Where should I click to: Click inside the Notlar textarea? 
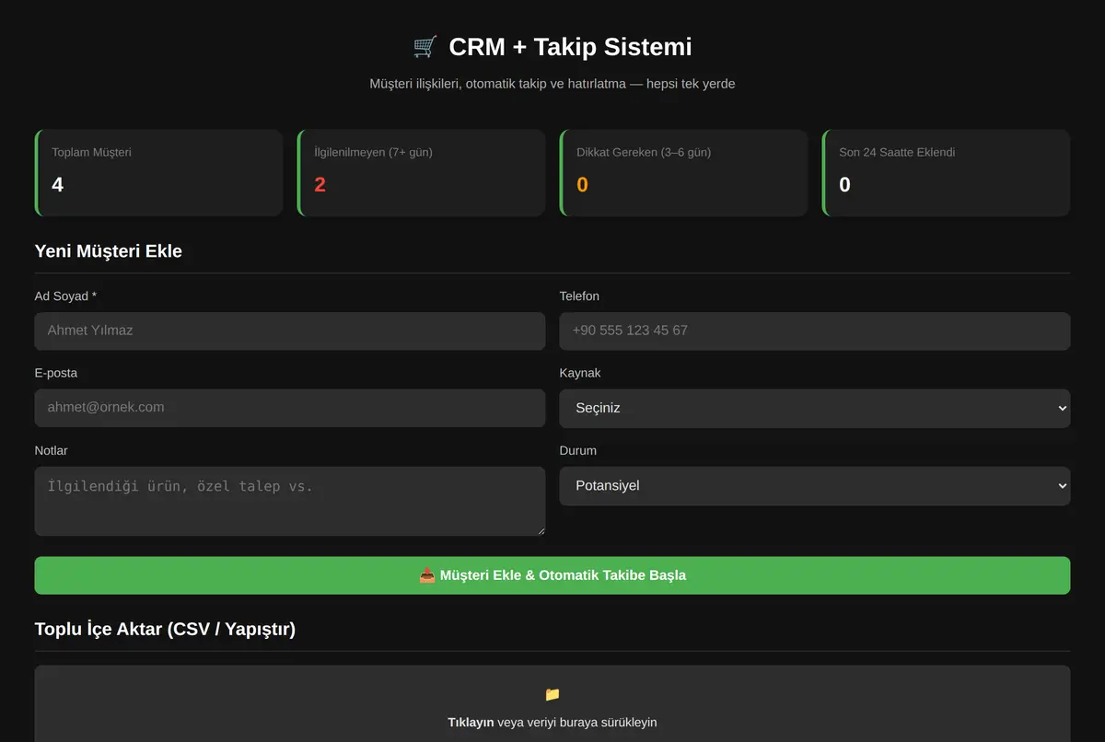click(290, 501)
